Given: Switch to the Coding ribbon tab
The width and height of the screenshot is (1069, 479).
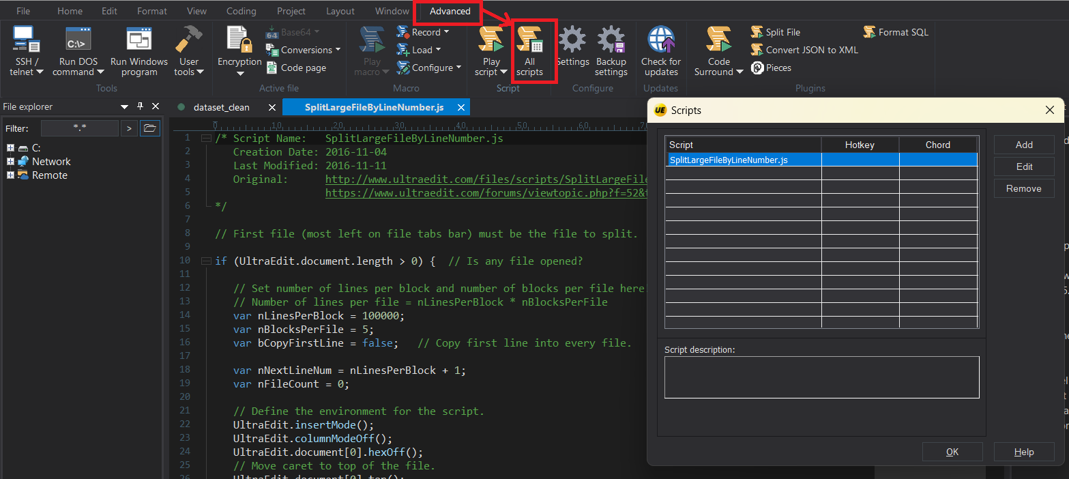Looking at the screenshot, I should [x=241, y=11].
